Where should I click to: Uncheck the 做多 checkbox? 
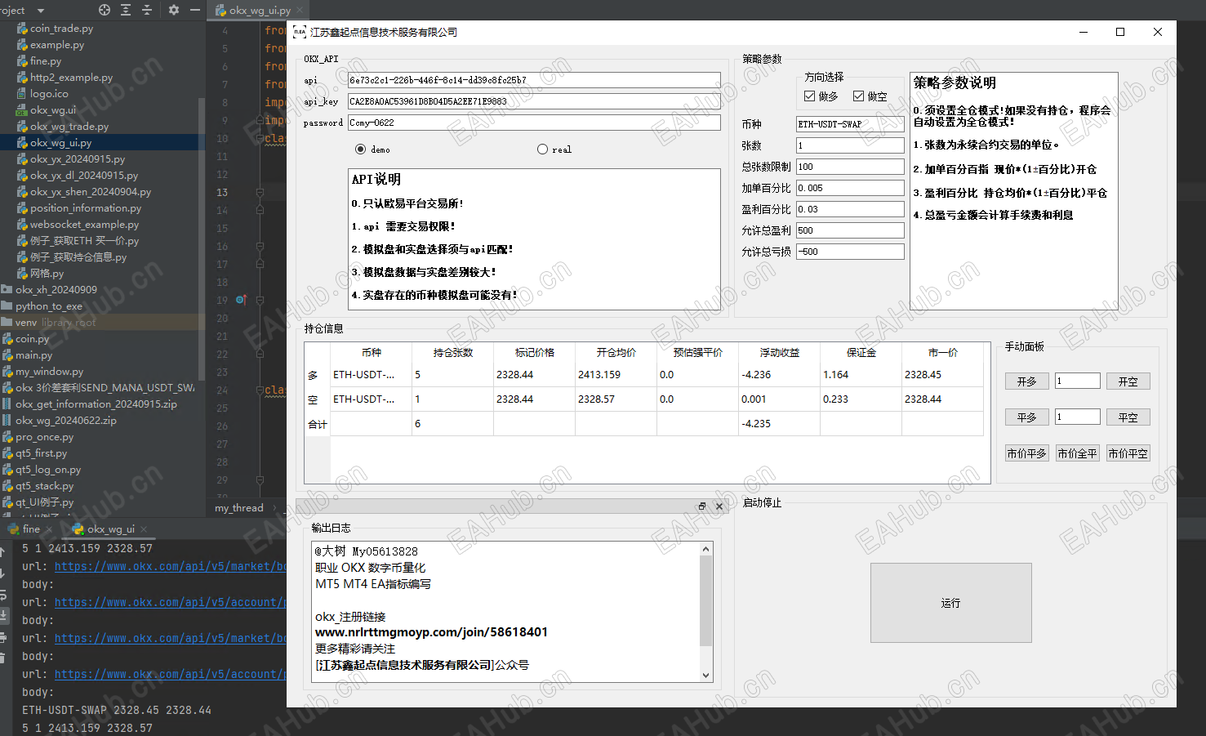tap(810, 96)
